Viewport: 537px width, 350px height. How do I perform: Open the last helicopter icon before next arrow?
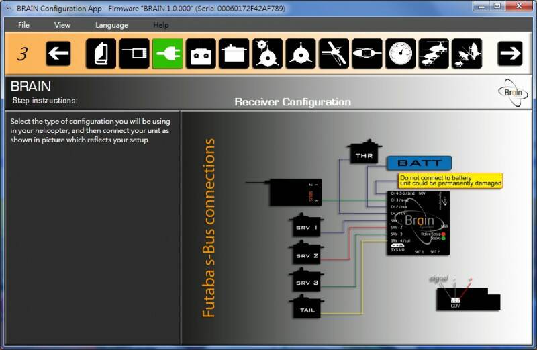pos(467,54)
